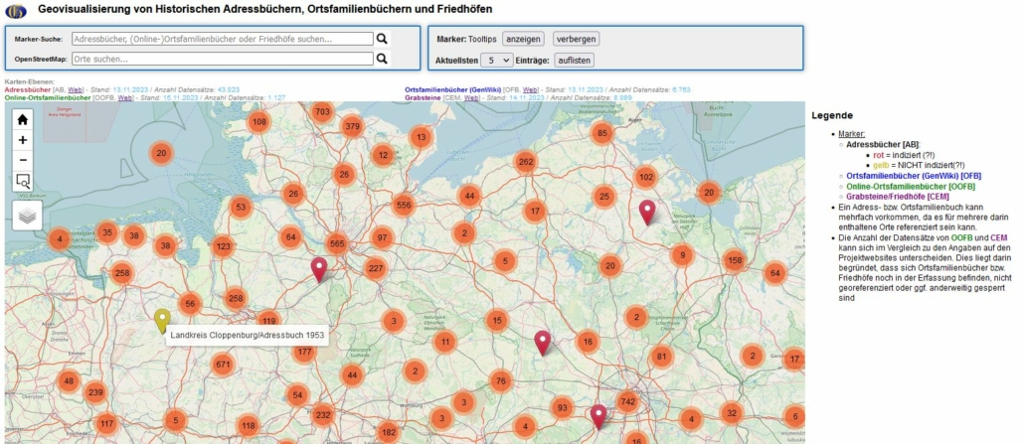Click the yellow Cloppenburg address book marker
This screenshot has height=444, width=1024.
coord(162,320)
